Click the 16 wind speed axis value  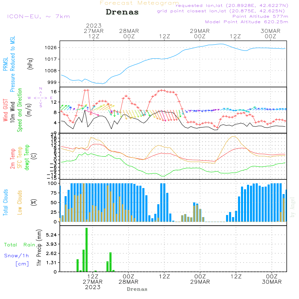(x=54, y=92)
